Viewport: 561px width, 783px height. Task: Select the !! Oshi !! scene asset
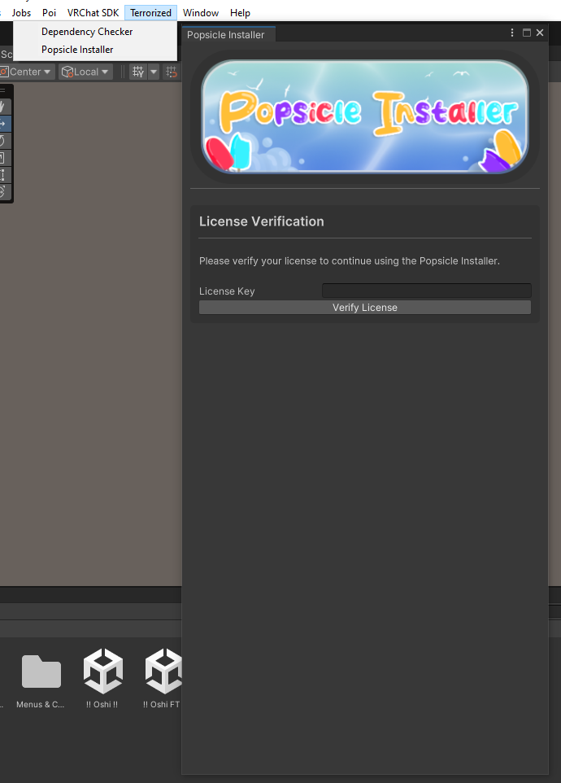tap(102, 678)
